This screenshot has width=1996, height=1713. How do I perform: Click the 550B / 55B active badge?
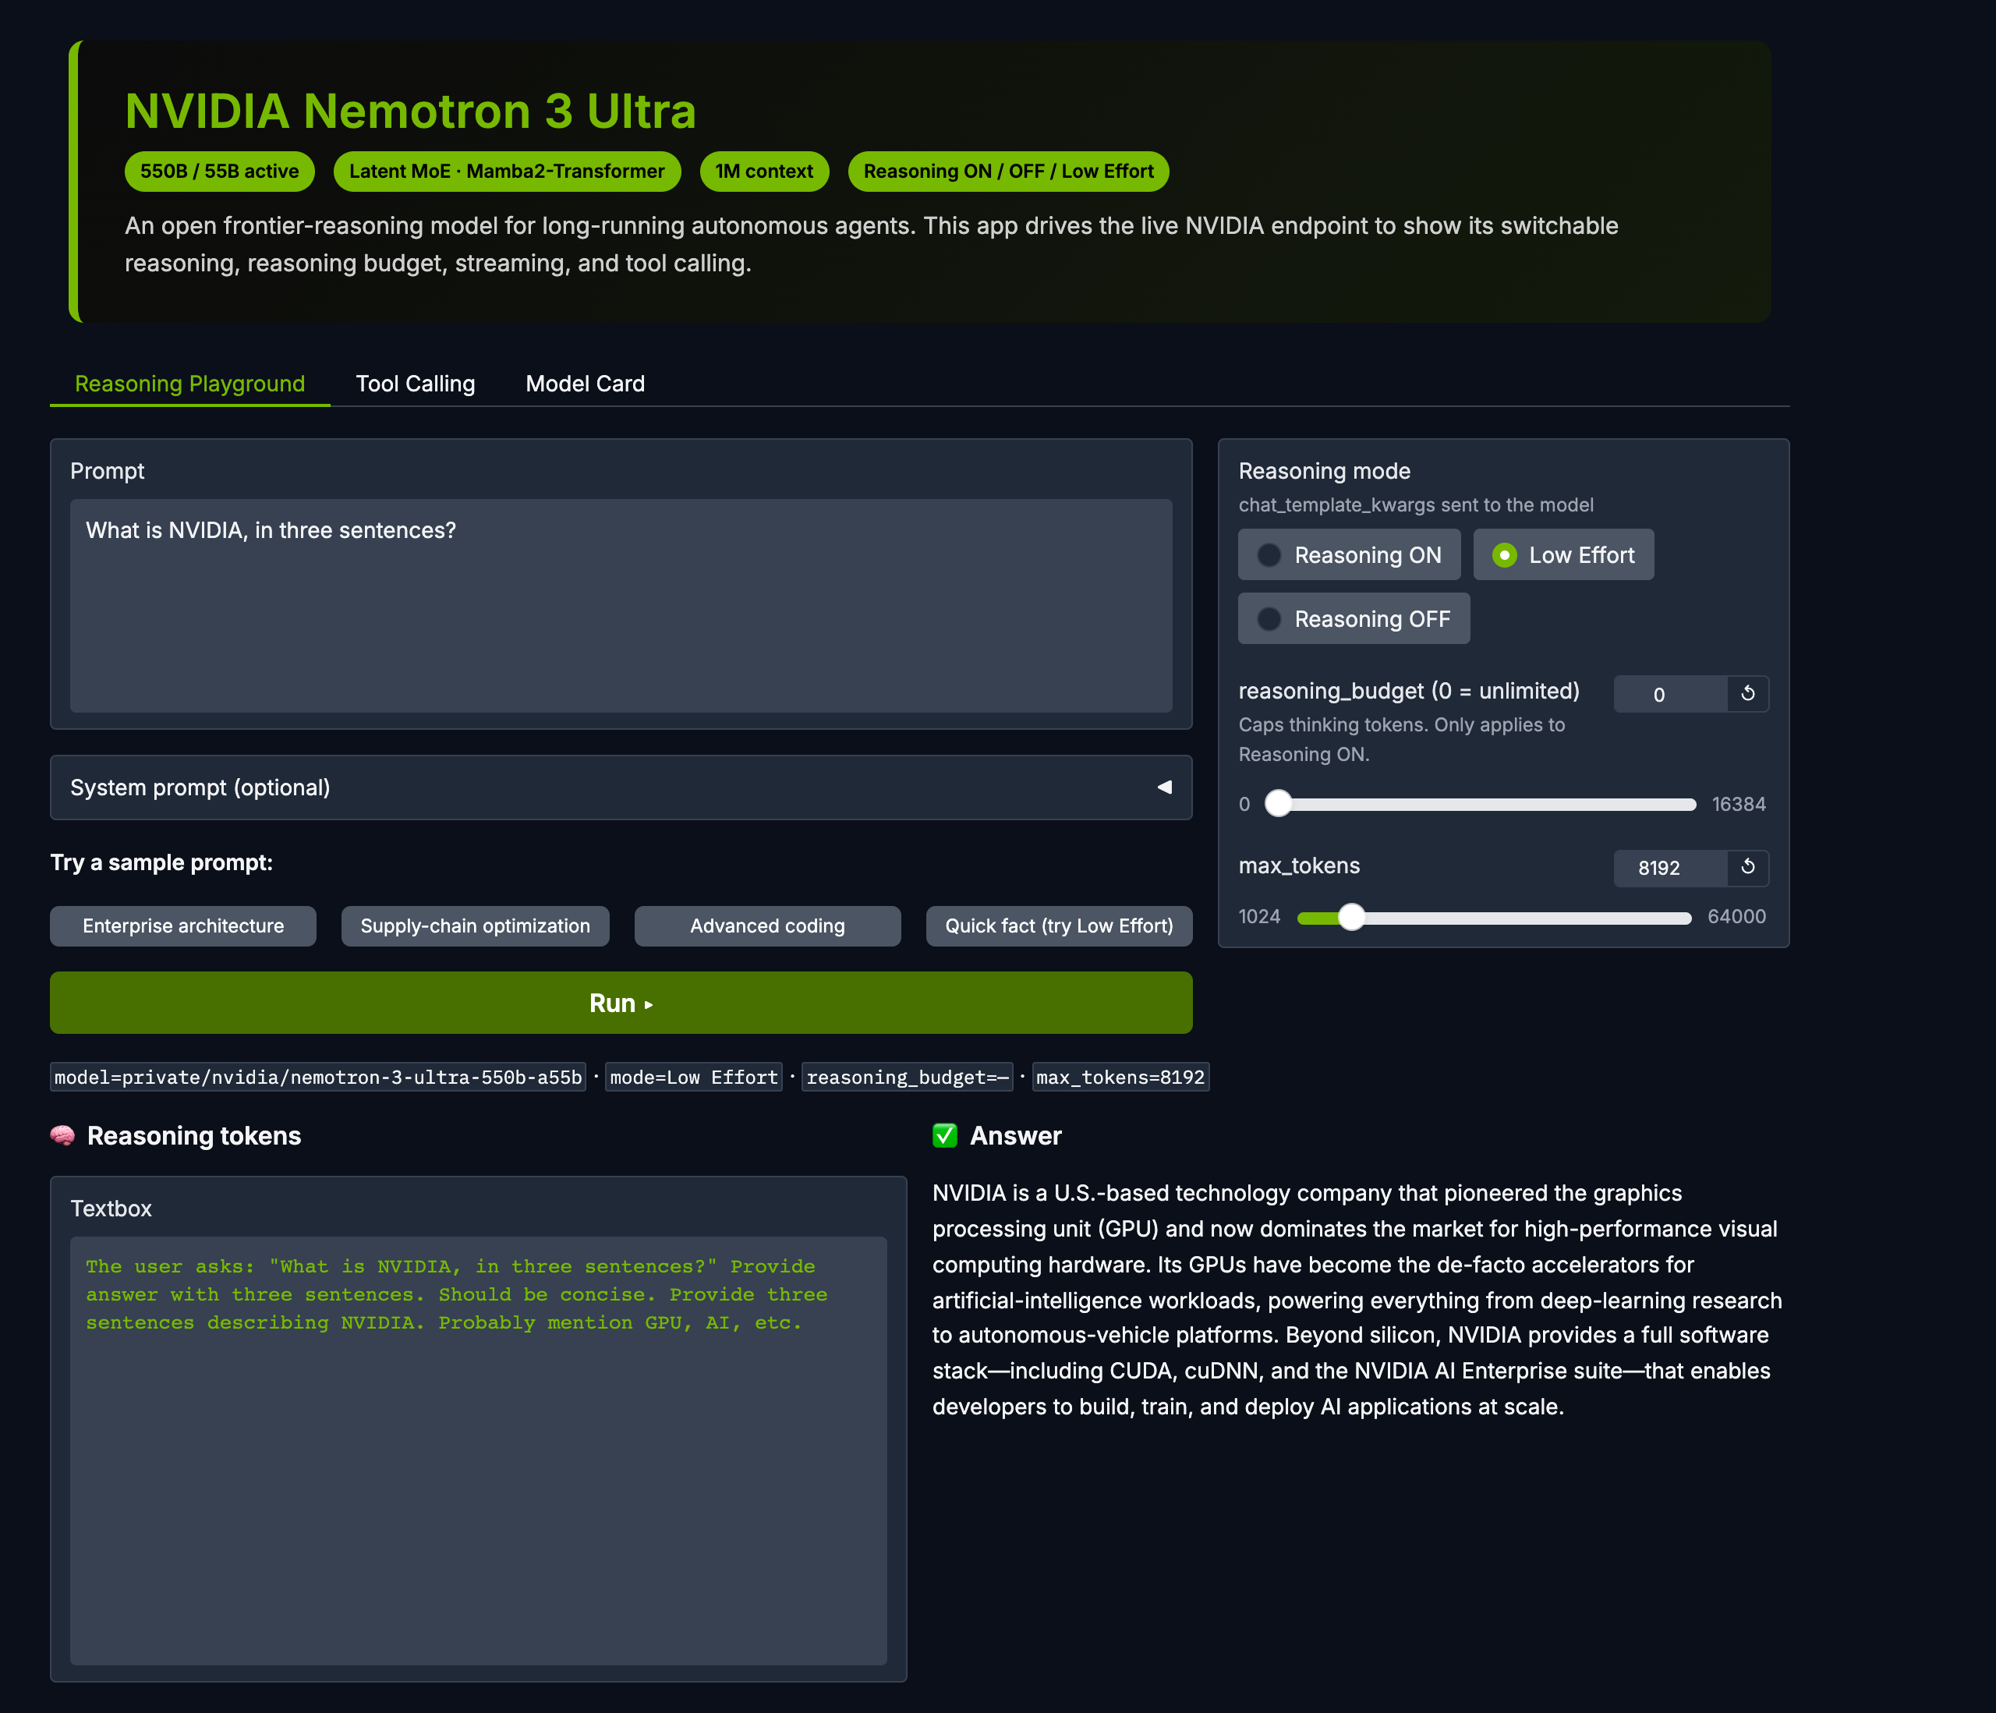(x=220, y=172)
